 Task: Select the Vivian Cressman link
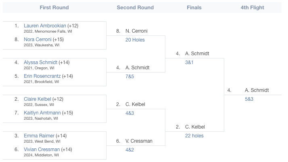pyautogui.click(x=42, y=150)
